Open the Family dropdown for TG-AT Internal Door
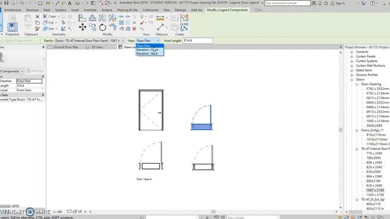The height and width of the screenshot is (219, 390). tap(122, 41)
